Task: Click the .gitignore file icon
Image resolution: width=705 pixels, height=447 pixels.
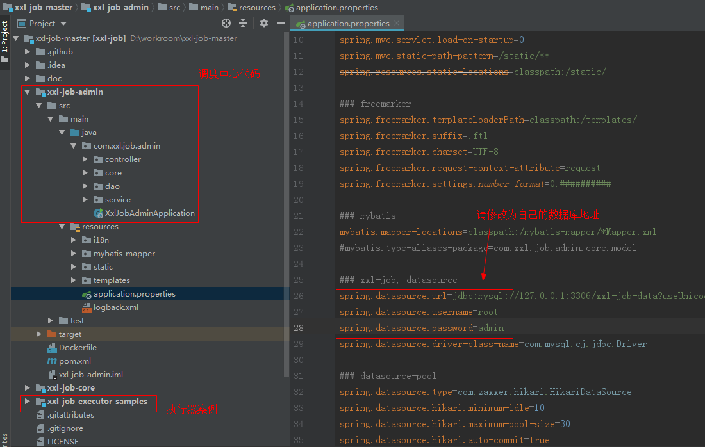Action: (x=40, y=428)
